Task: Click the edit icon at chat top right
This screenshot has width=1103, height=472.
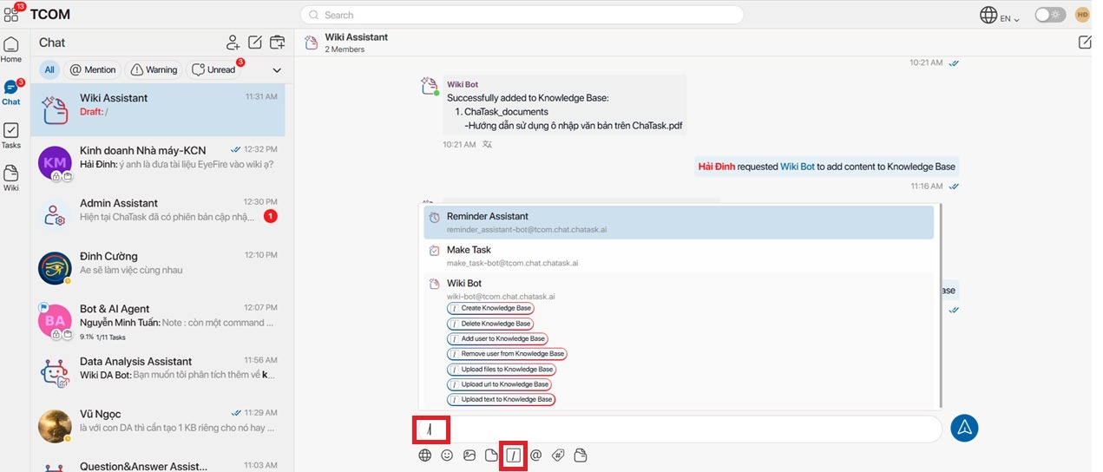Action: point(1085,43)
